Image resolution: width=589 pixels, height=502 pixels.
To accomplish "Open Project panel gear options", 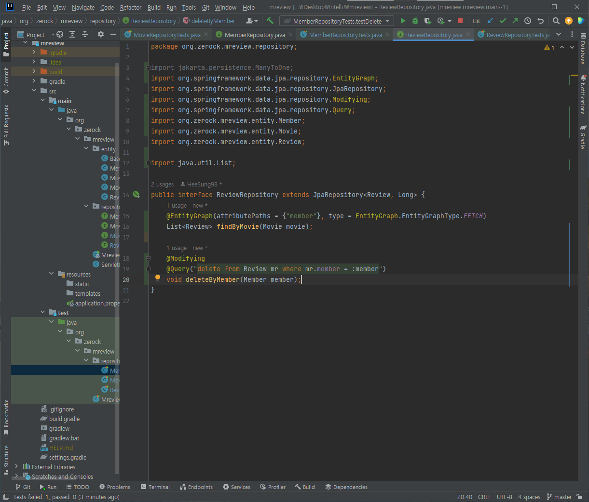I will (x=101, y=34).
